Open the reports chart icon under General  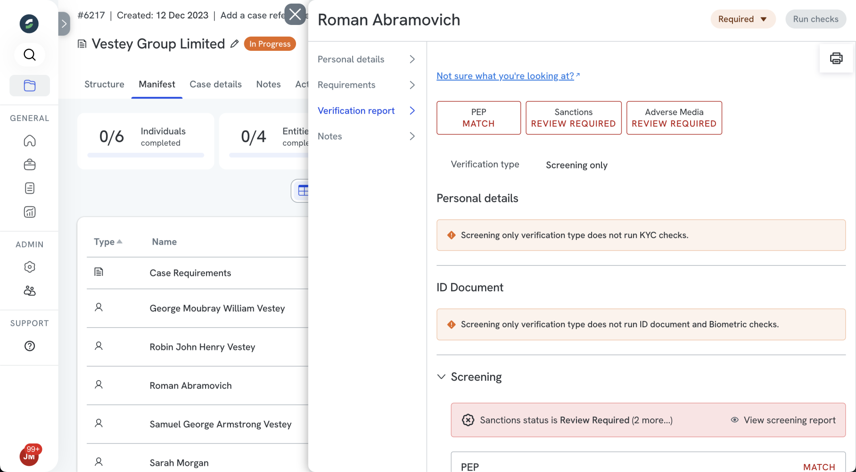click(29, 212)
